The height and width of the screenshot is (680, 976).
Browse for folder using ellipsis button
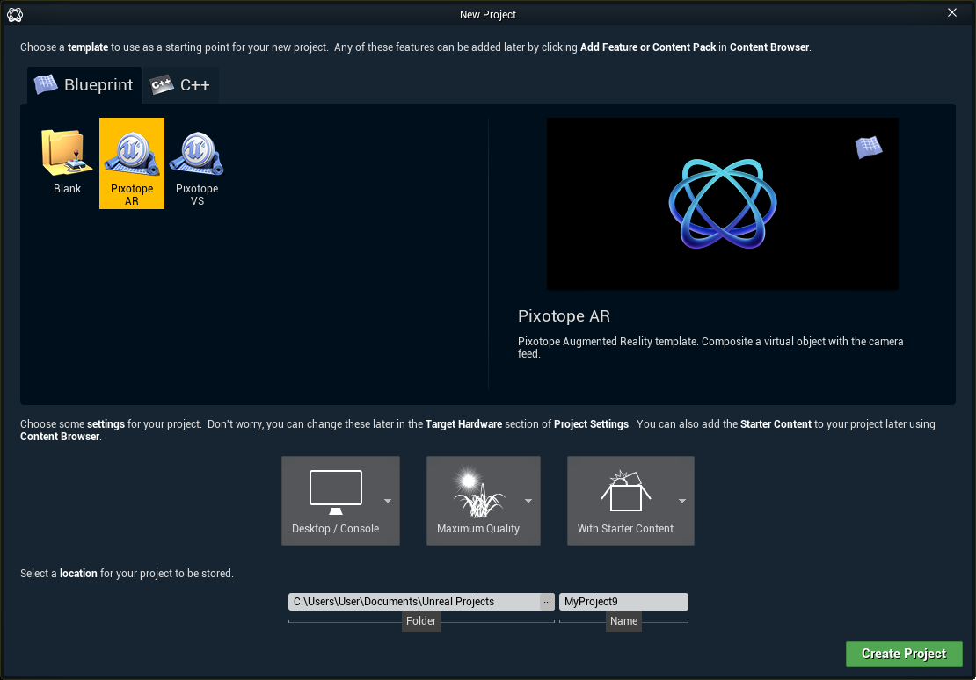[x=547, y=602]
